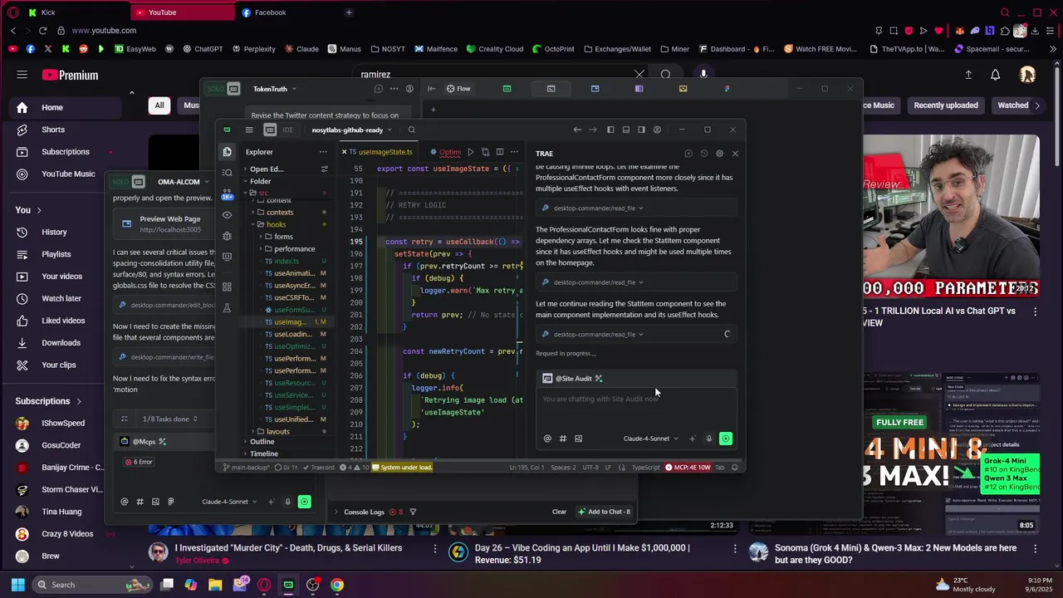The height and width of the screenshot is (598, 1063).
Task: Open the Trae account profile icon
Action: pyautogui.click(x=657, y=130)
